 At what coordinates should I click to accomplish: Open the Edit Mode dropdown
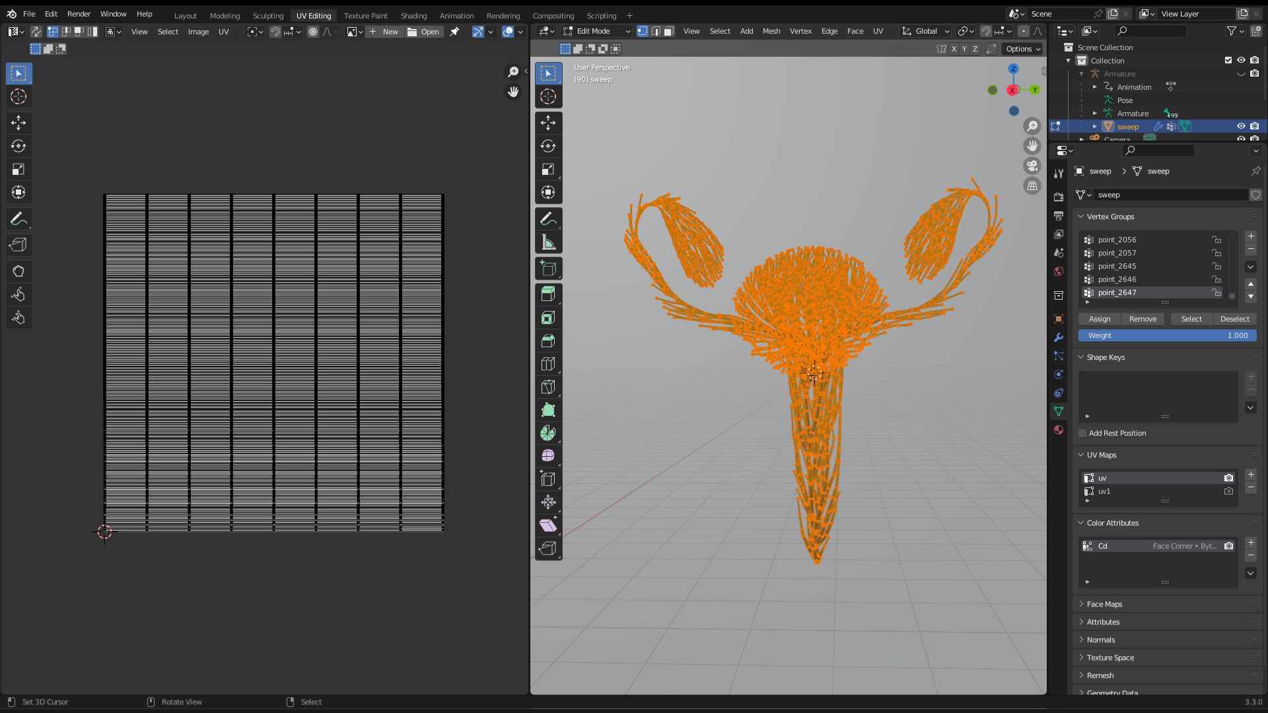596,31
